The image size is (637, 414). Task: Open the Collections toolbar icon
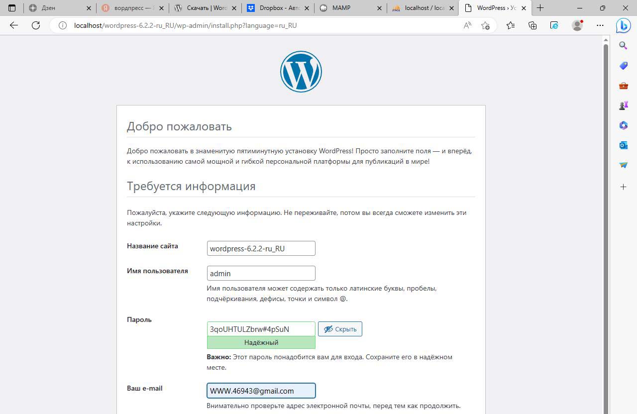(532, 25)
